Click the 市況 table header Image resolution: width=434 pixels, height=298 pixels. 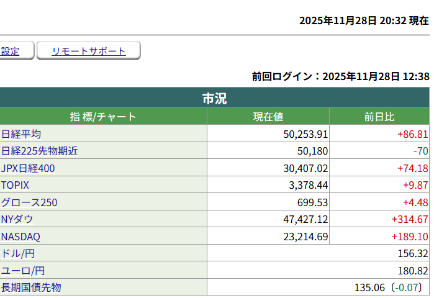coord(214,98)
